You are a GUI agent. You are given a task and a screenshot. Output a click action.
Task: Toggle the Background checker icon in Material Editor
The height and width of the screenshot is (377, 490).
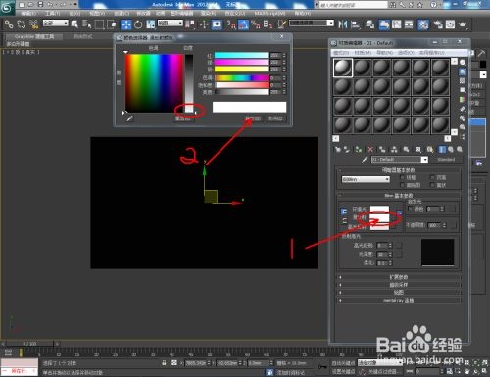point(463,80)
